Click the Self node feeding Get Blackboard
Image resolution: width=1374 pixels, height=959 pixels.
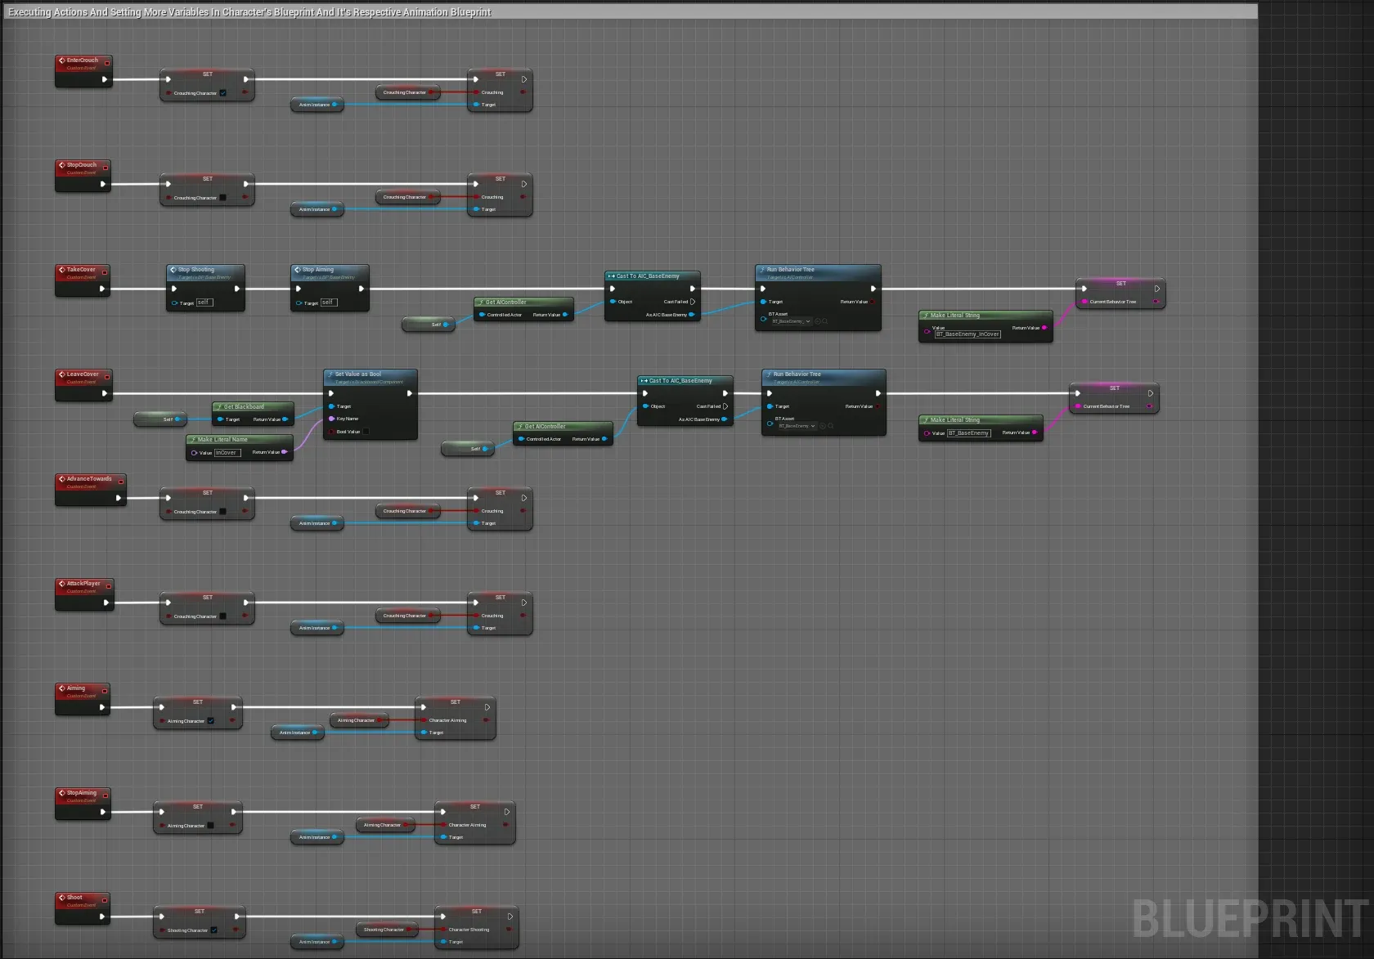(160, 419)
